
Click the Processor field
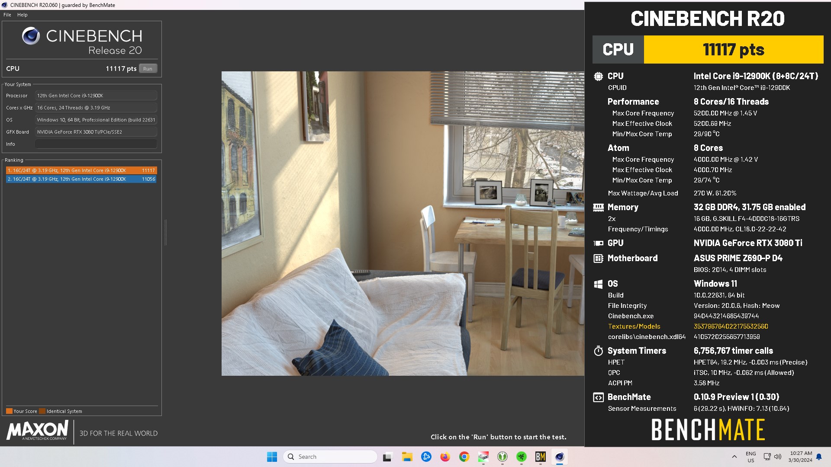pyautogui.click(x=96, y=96)
